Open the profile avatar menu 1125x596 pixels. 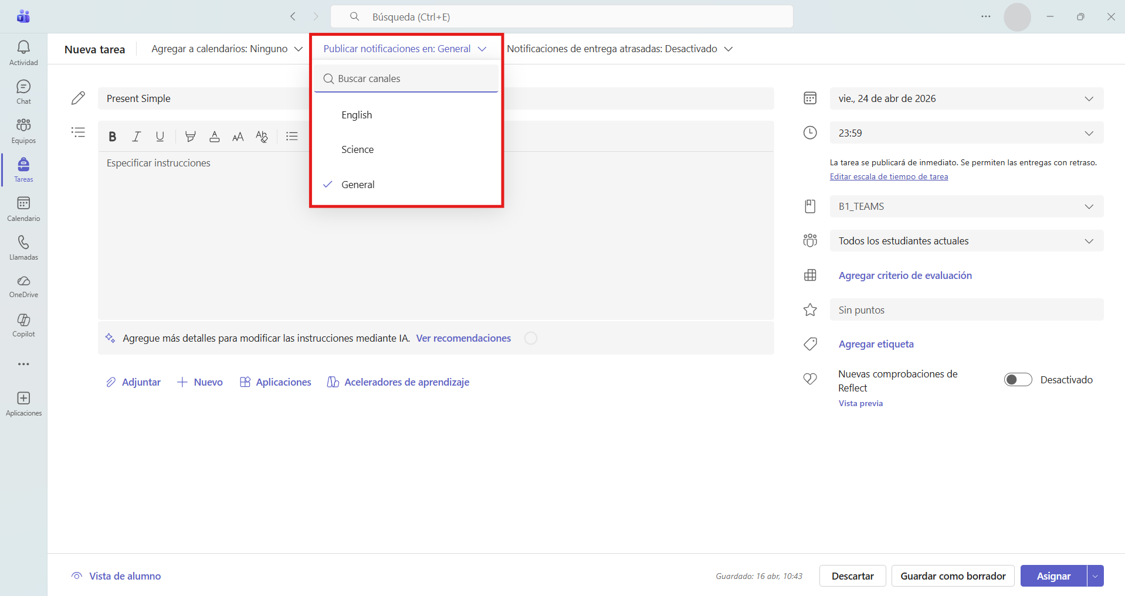pyautogui.click(x=1017, y=17)
